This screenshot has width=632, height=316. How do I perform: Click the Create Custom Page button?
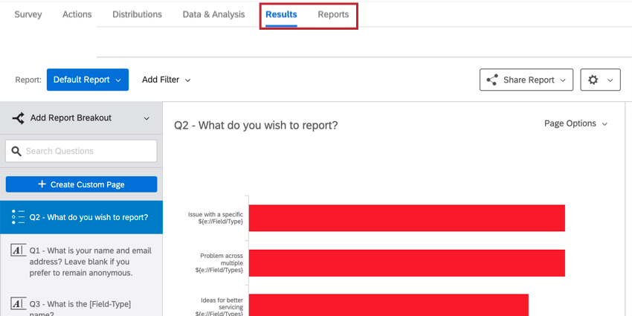pos(81,184)
